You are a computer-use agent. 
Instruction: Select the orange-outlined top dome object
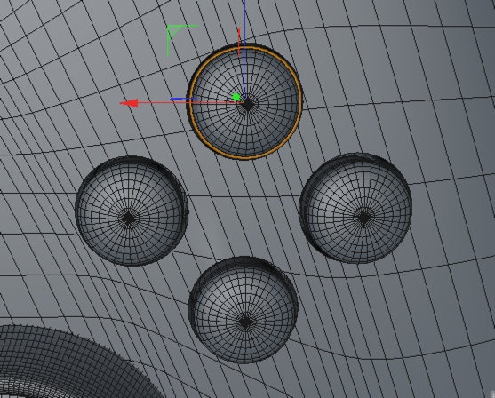pos(244,101)
